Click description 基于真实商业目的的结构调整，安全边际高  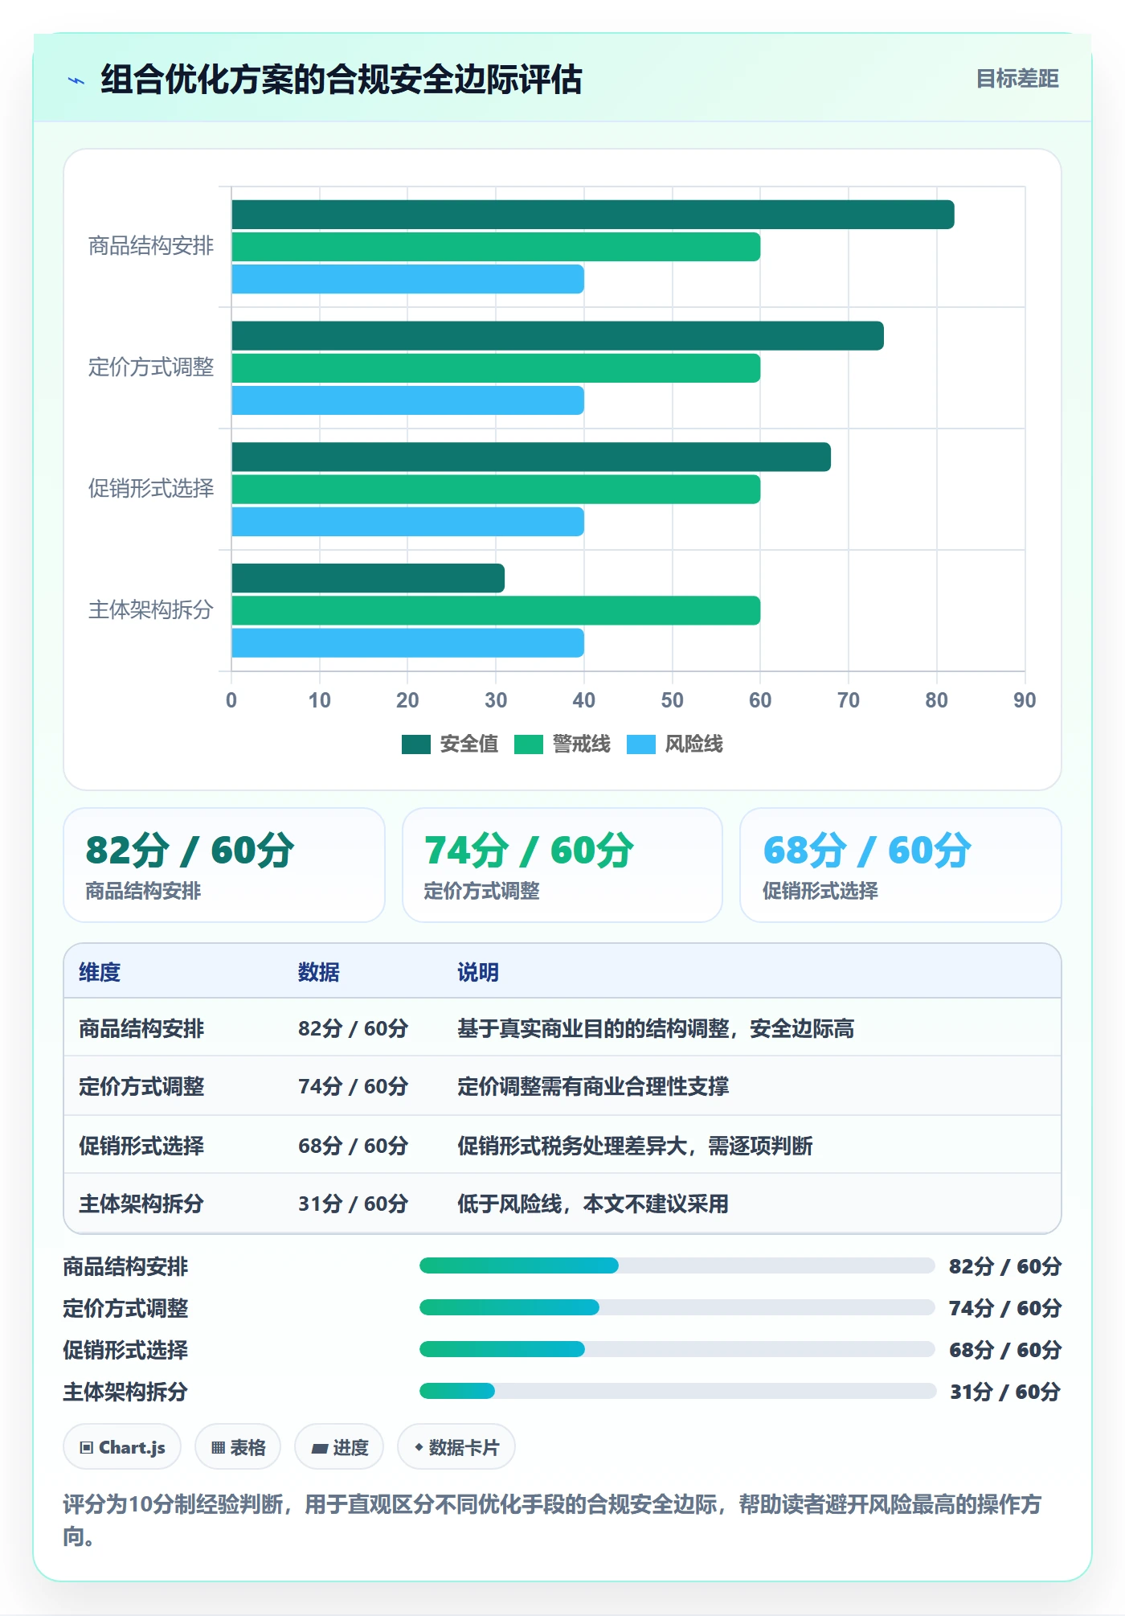point(656,1028)
